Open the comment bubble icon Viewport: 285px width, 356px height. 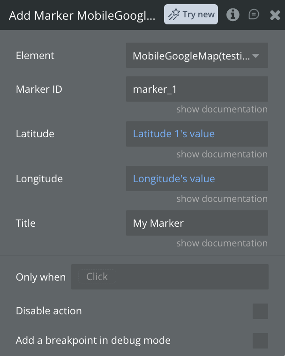(x=254, y=15)
